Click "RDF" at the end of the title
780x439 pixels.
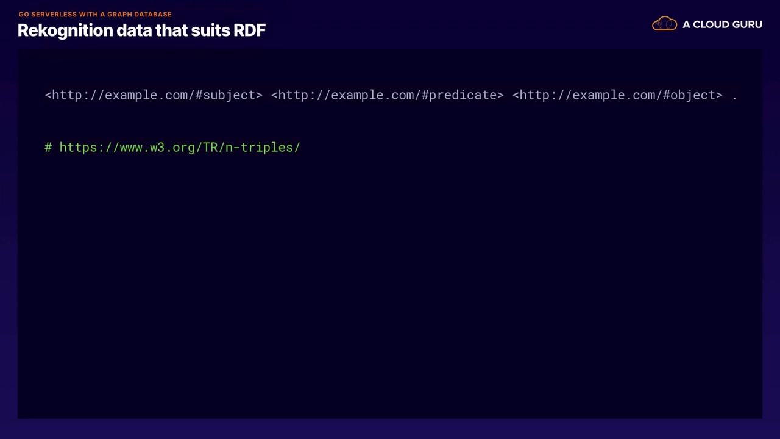click(250, 30)
